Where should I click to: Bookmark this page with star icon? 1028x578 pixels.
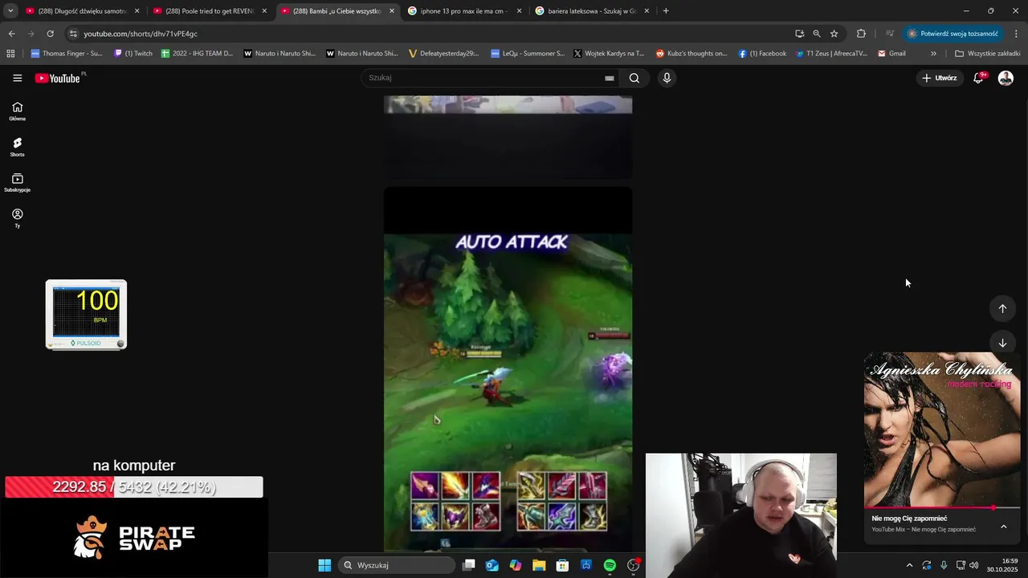tap(834, 34)
